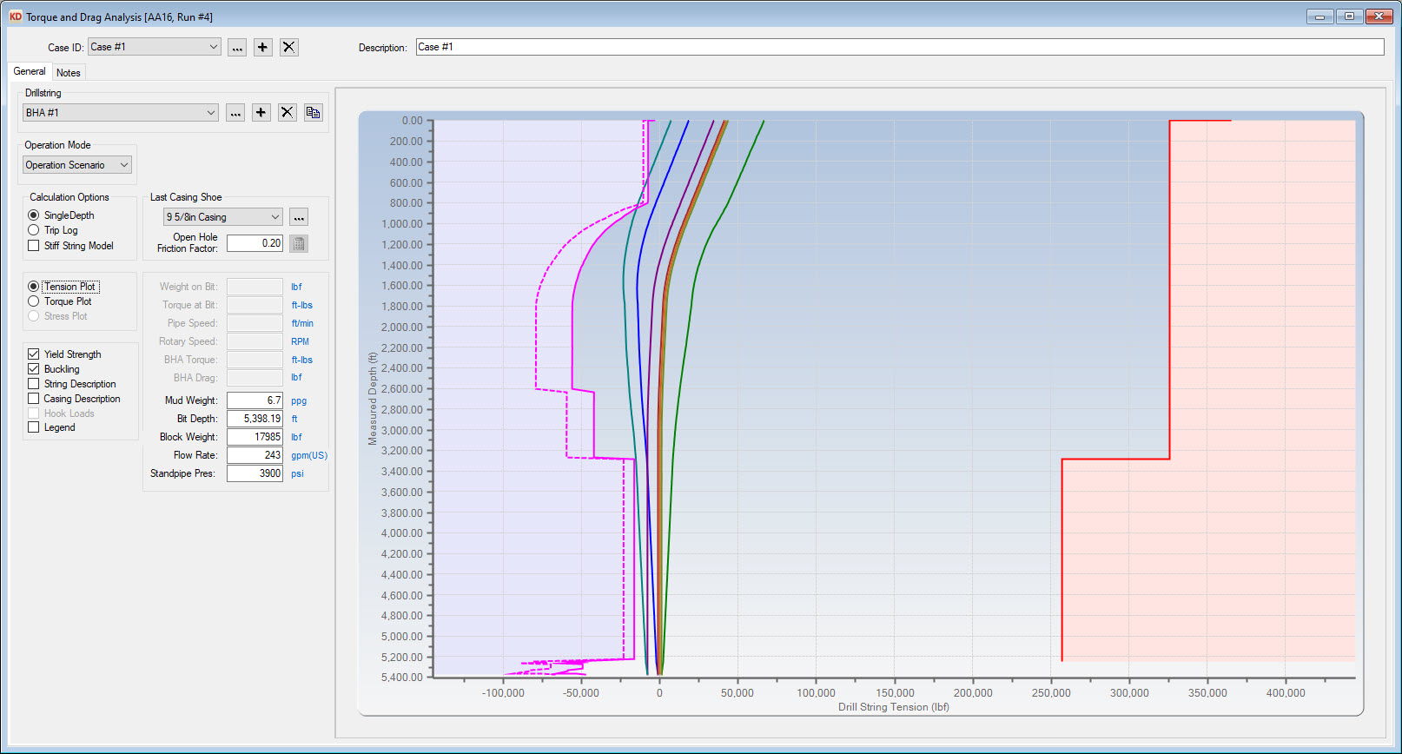Copy the drillstring with duplicate icon

314,113
